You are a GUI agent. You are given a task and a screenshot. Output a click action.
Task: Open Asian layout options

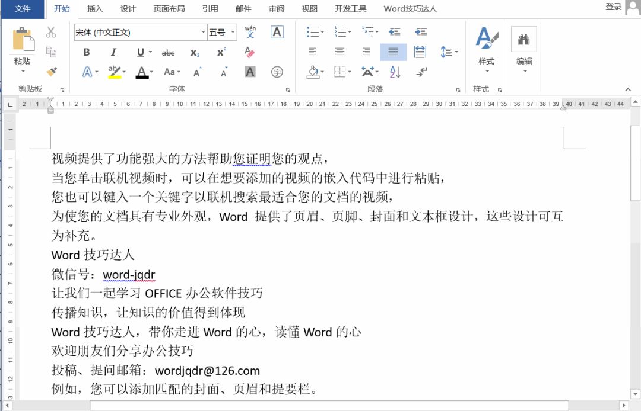click(x=370, y=72)
